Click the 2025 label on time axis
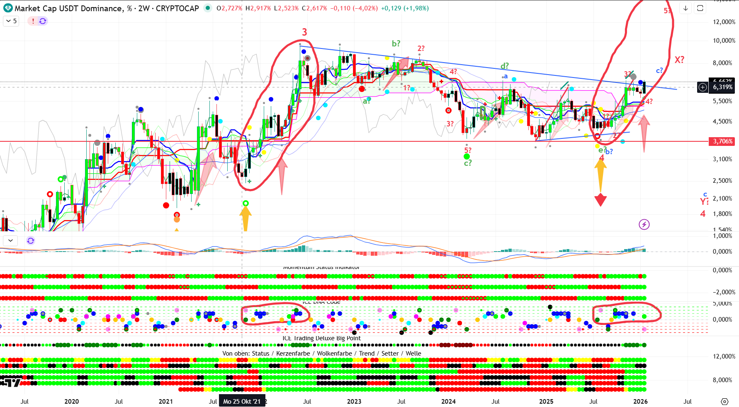739x407 pixels. (546, 401)
